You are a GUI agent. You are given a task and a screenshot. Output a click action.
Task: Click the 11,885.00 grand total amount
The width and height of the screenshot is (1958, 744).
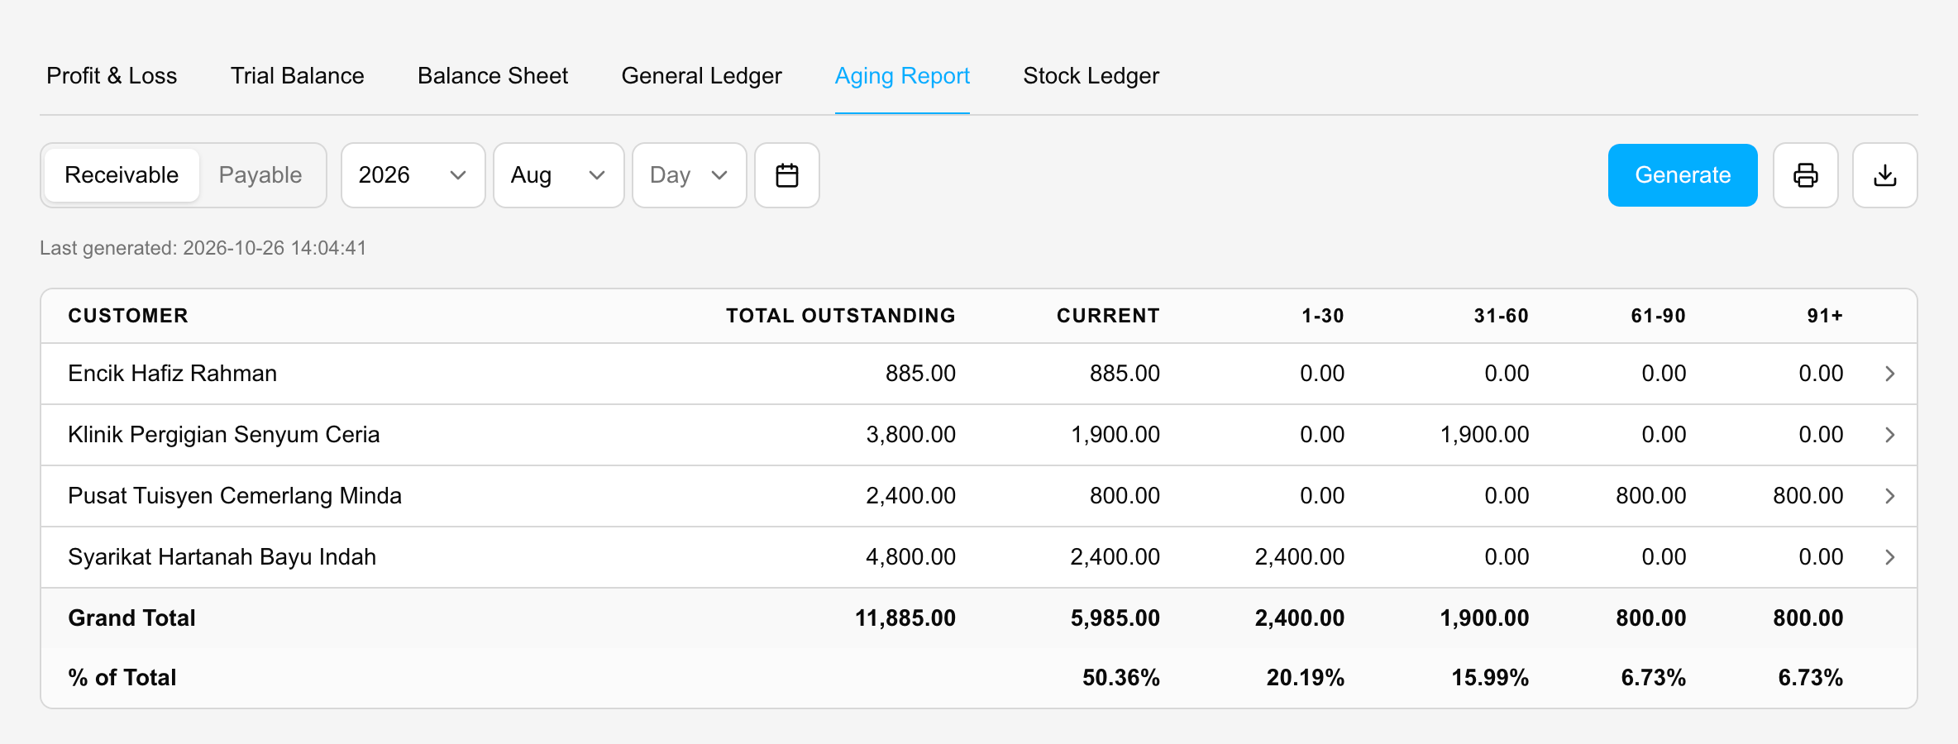click(905, 618)
